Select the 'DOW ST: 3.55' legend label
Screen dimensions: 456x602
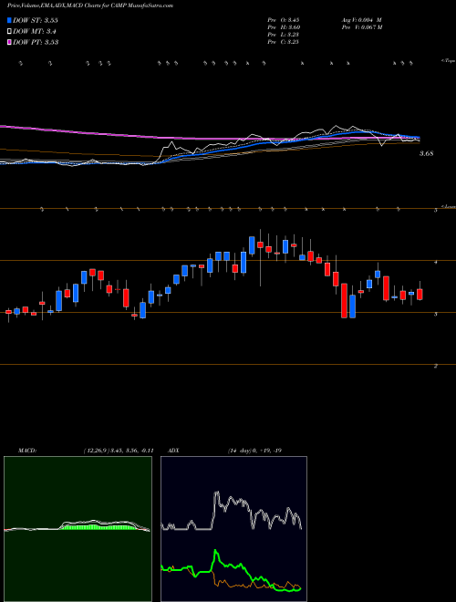[x=36, y=20]
